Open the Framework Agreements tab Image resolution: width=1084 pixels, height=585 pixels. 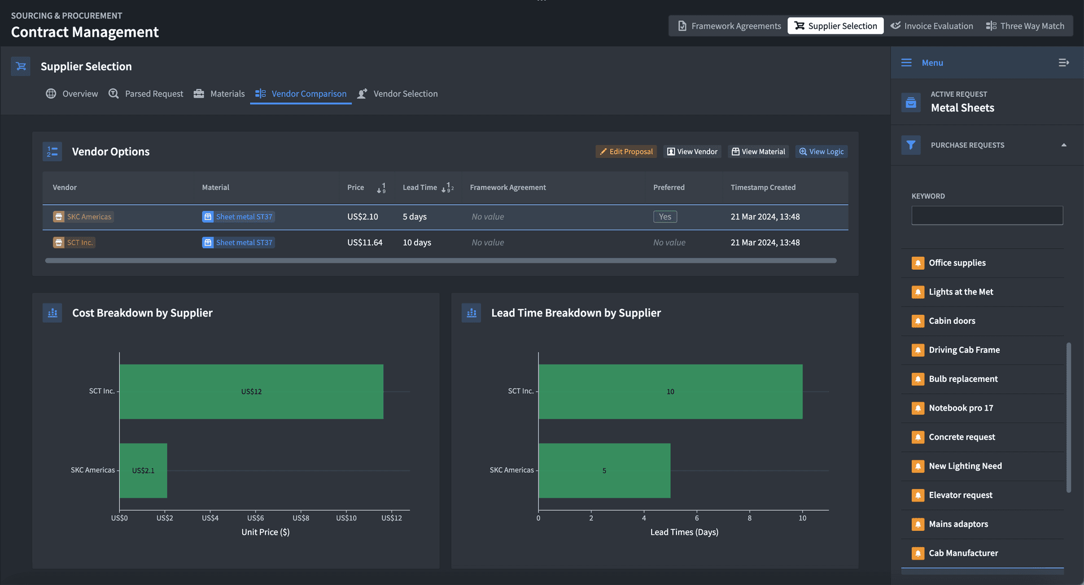click(x=729, y=26)
